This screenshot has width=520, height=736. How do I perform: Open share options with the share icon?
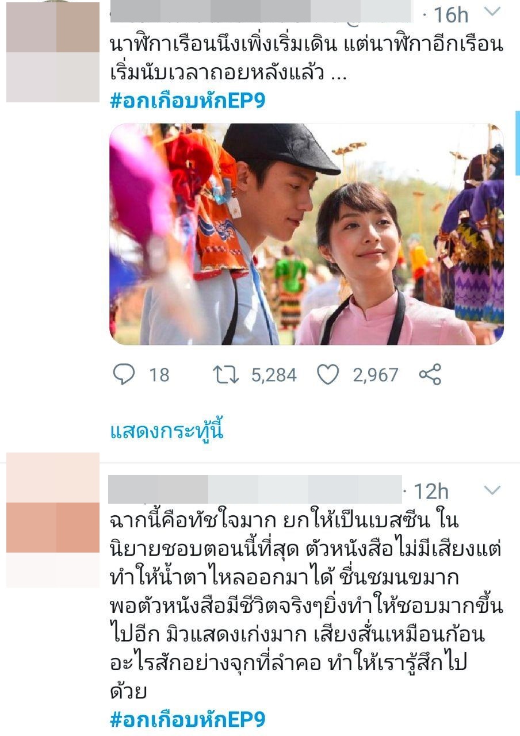tap(430, 375)
